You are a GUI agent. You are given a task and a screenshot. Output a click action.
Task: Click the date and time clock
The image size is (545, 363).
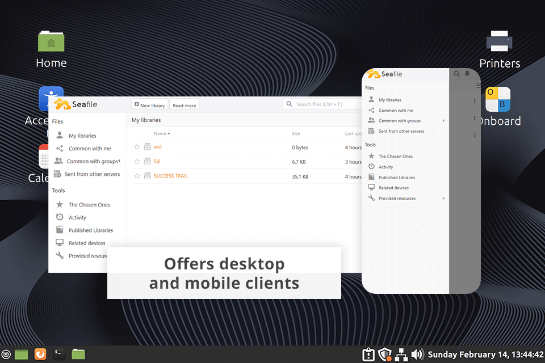coord(485,354)
